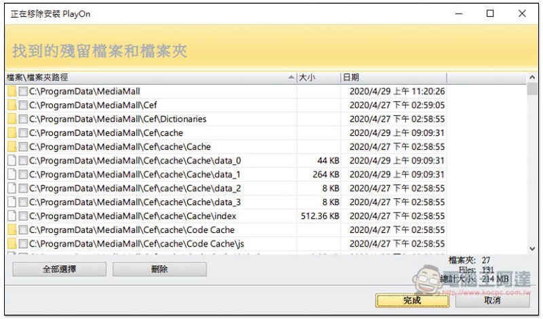Click the 完成 button
The image size is (543, 319).
[x=412, y=300]
